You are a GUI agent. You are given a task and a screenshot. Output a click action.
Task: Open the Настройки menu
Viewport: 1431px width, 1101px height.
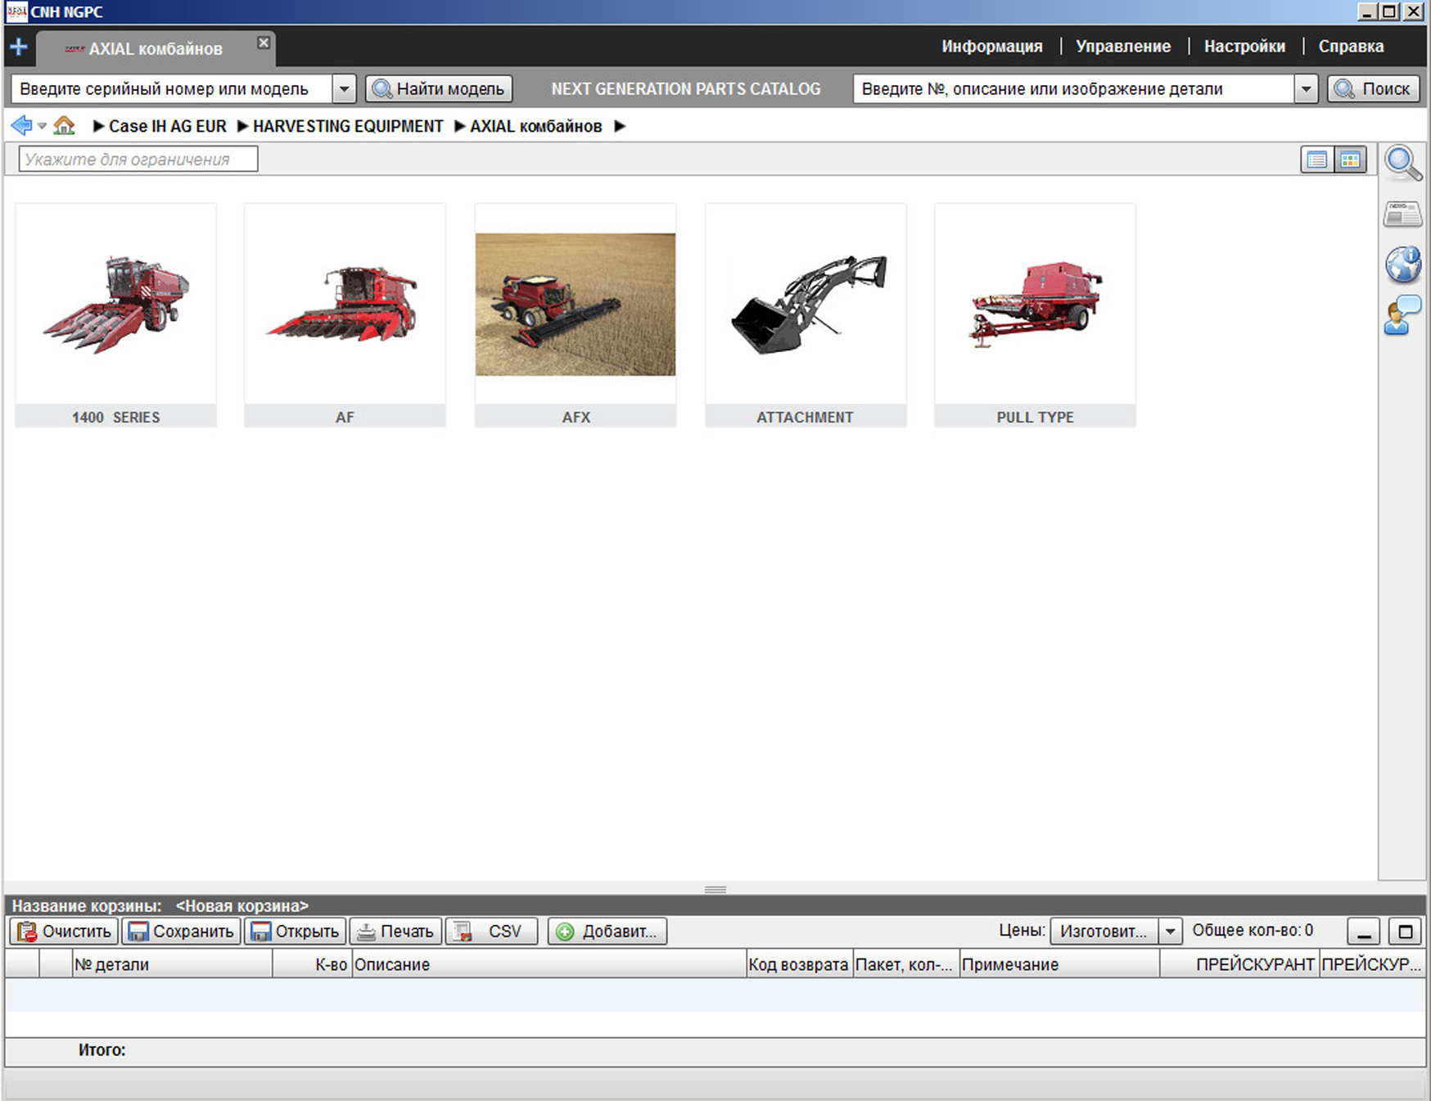[1244, 47]
